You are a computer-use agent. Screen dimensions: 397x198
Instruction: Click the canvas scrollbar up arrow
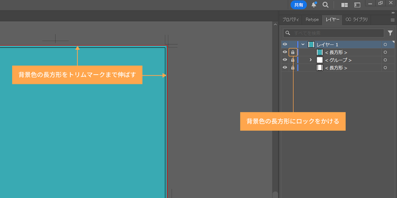275,24
